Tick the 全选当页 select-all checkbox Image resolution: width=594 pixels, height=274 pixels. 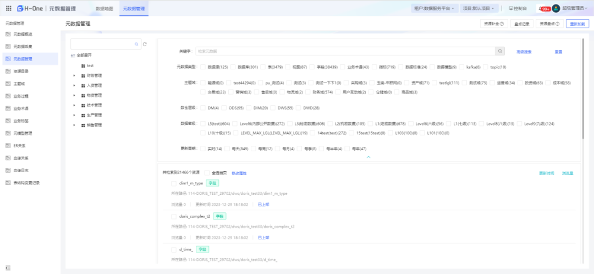[x=207, y=173]
